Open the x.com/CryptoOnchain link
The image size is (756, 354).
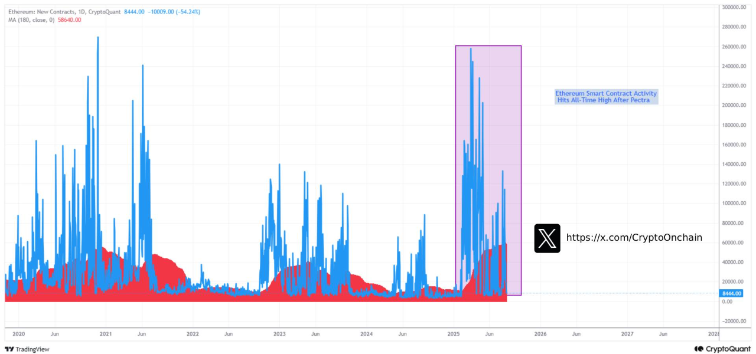pyautogui.click(x=634, y=238)
